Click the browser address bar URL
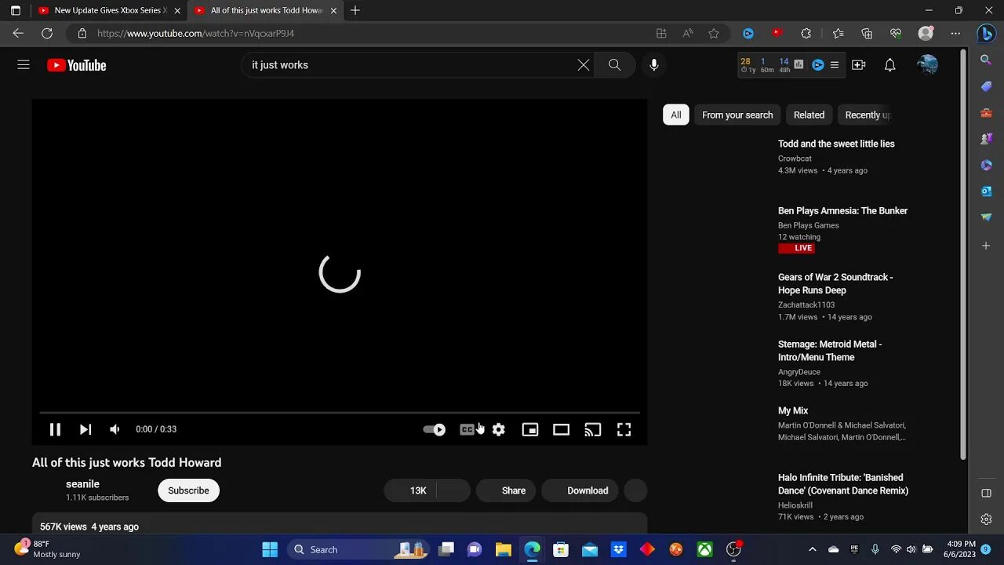This screenshot has height=565, width=1004. click(196, 34)
